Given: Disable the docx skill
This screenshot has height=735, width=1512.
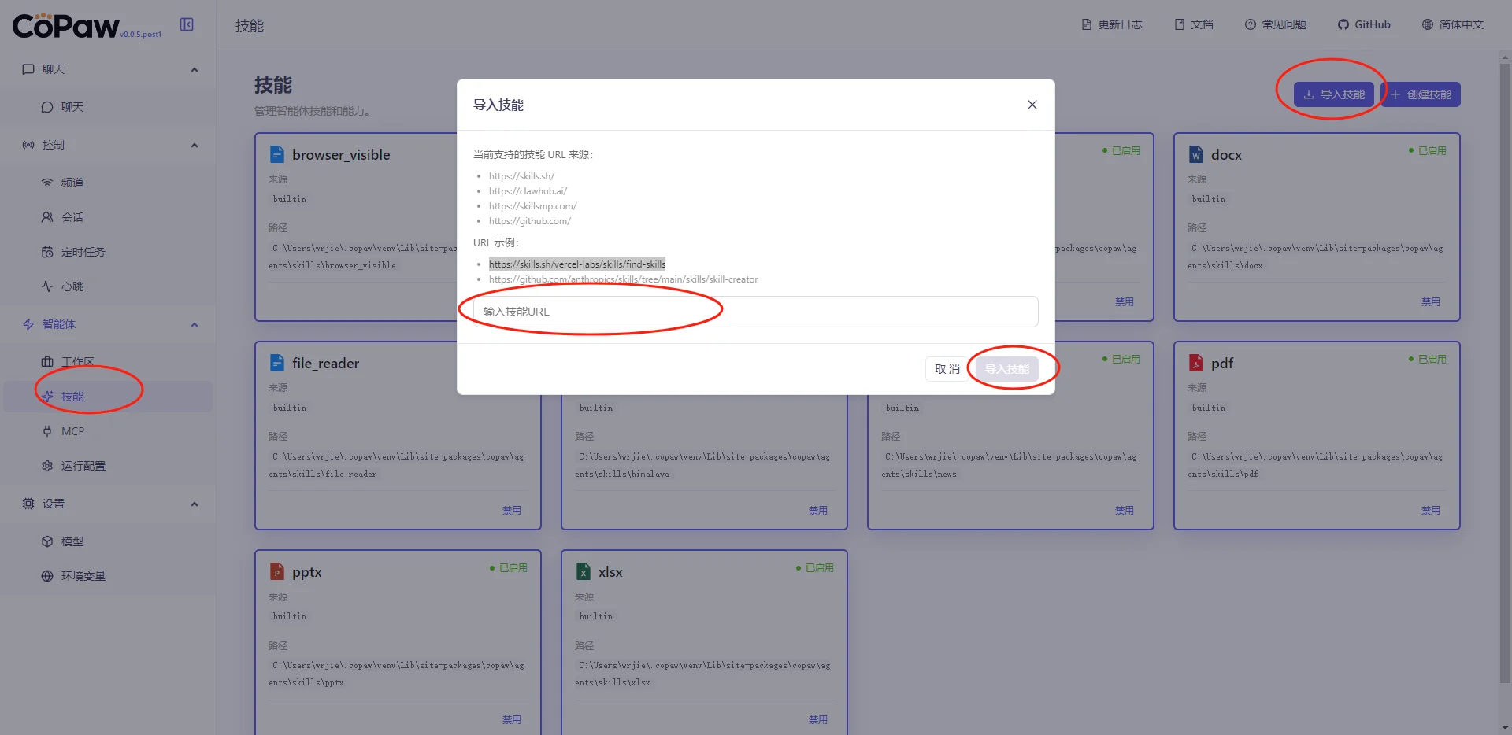Looking at the screenshot, I should 1430,301.
